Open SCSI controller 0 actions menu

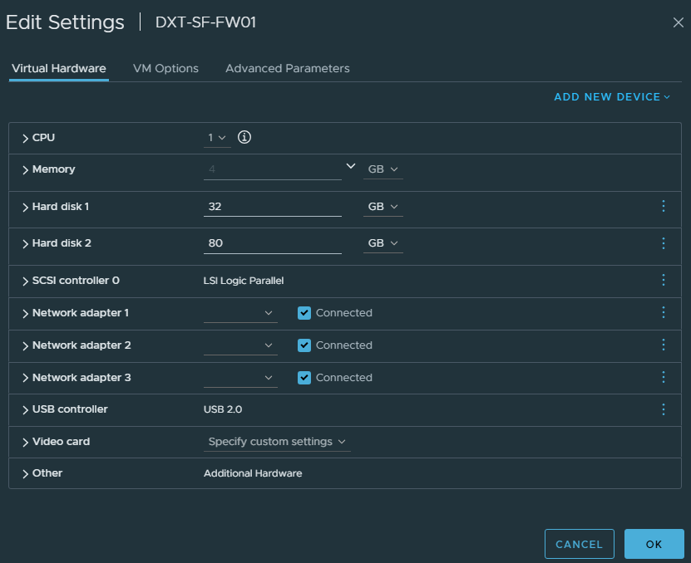tap(663, 281)
